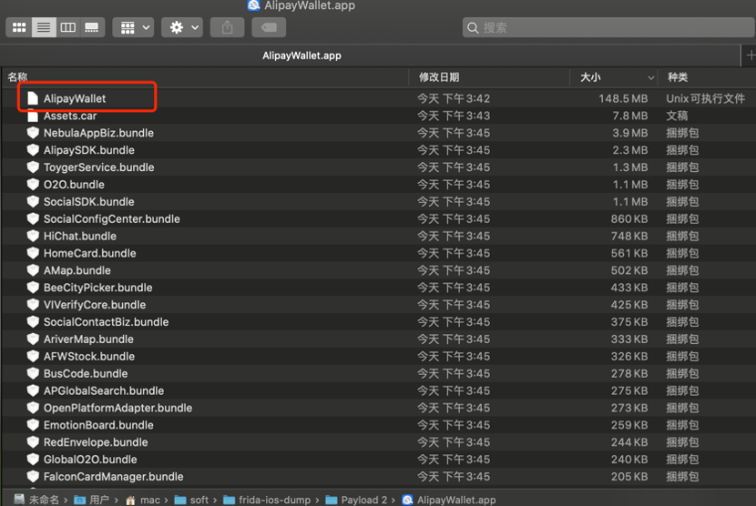Select AFWStock.bundle icon
The height and width of the screenshot is (506, 756).
(33, 356)
